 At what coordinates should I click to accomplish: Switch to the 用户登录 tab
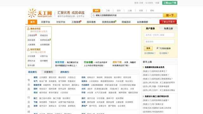150,28
